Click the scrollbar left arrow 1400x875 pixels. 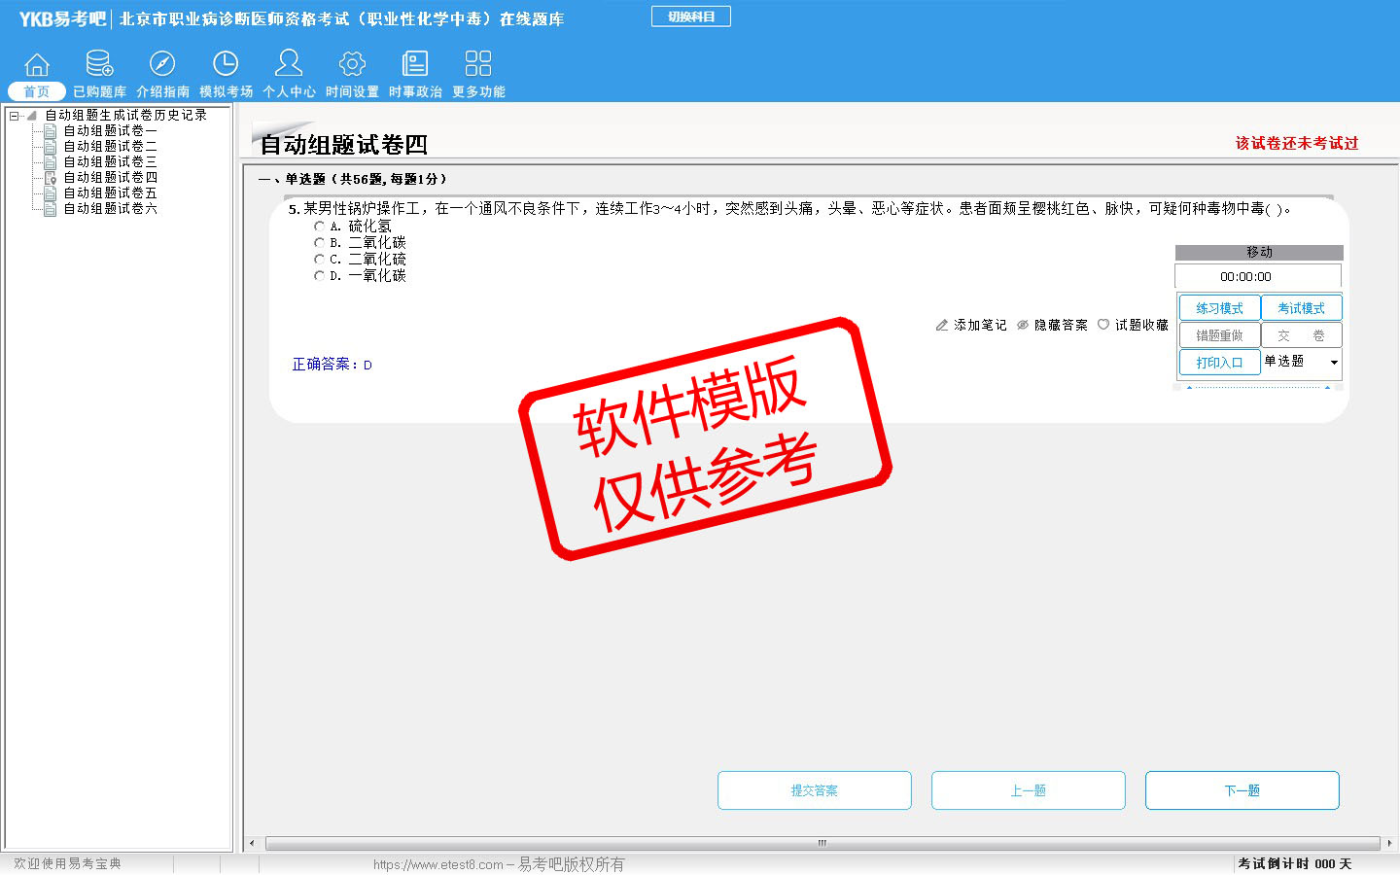pos(252,843)
